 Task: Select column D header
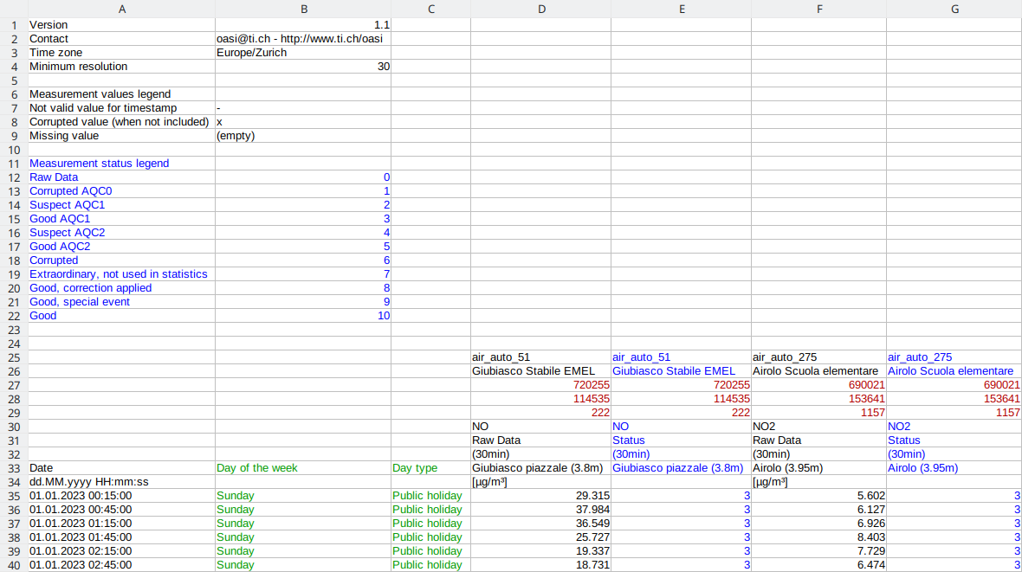point(541,9)
